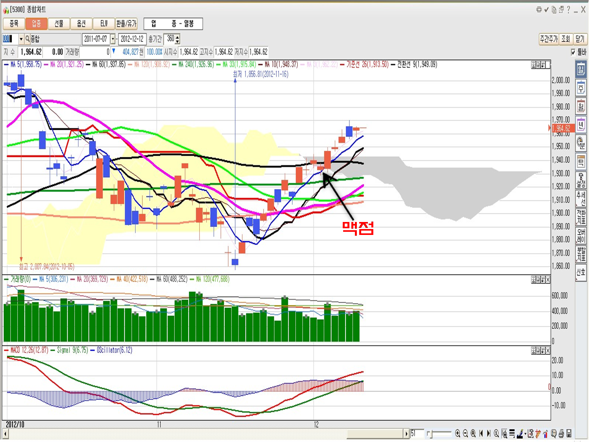The image size is (589, 442).
Task: Click the 1x zoom reset magnifier icon
Action: pos(496,433)
